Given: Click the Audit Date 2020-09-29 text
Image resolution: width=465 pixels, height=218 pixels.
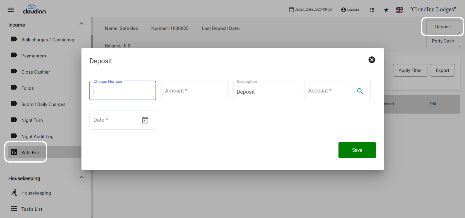Looking at the screenshot, I should pyautogui.click(x=314, y=10).
